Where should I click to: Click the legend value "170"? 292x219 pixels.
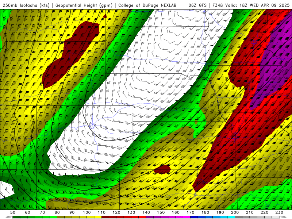190,212
